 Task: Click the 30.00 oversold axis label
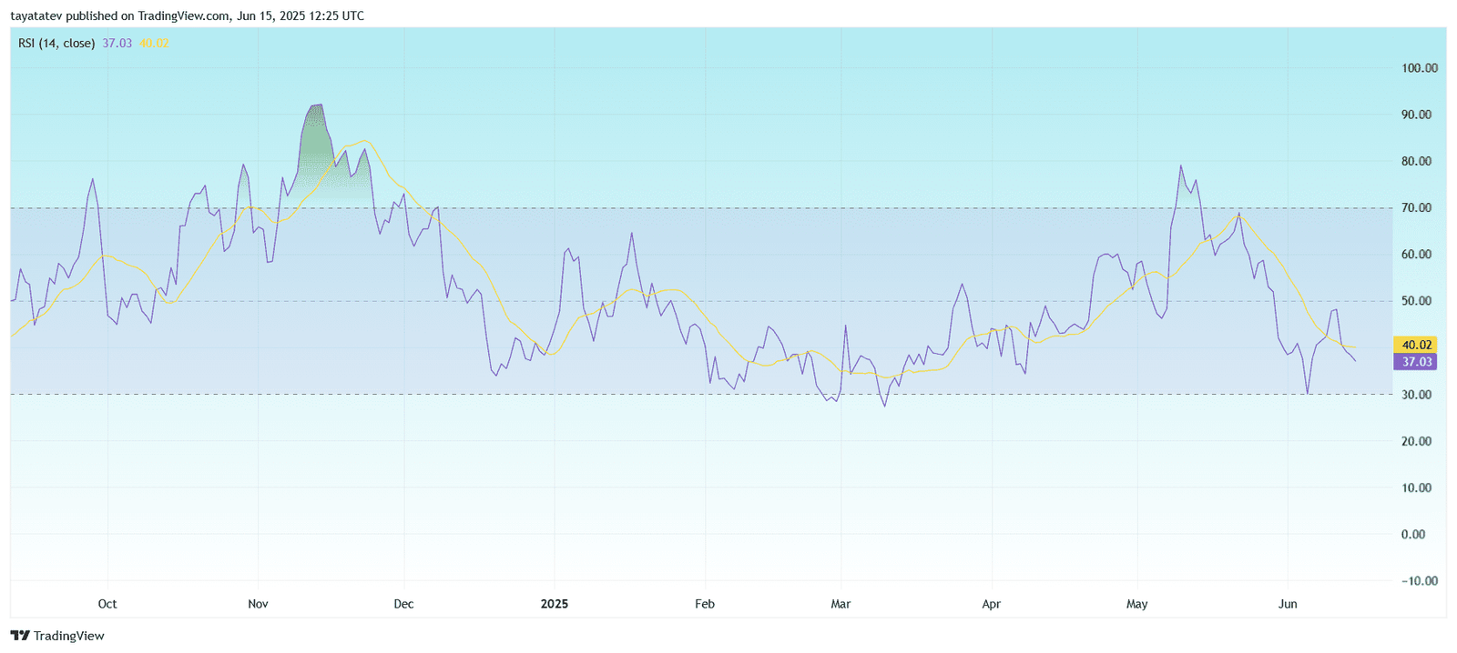pyautogui.click(x=1417, y=395)
